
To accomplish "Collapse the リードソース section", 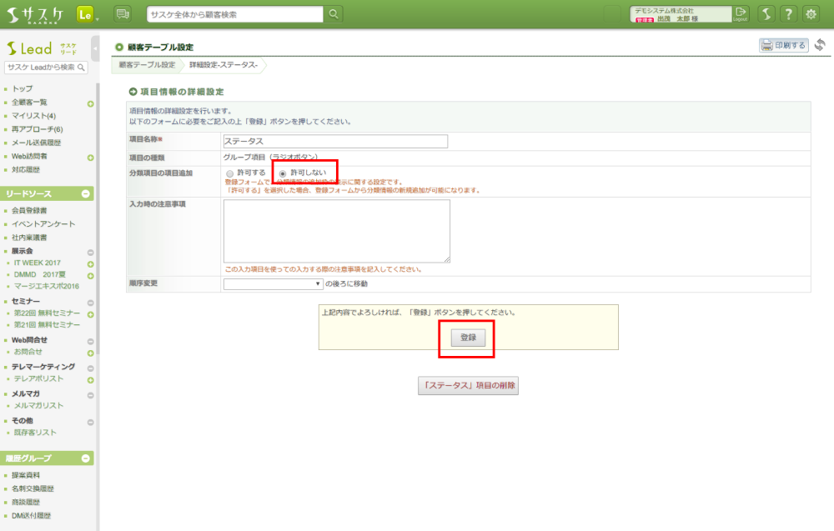I will coord(86,194).
